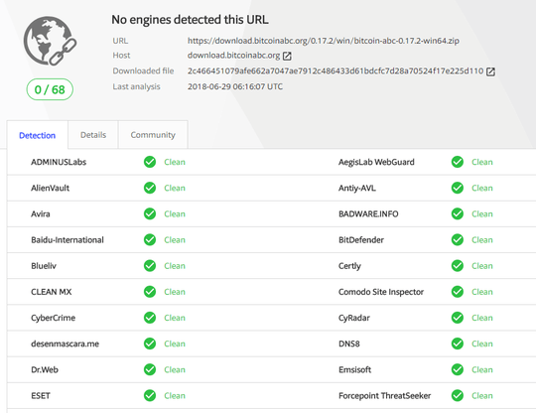The width and height of the screenshot is (536, 413).
Task: Select the BADWARE.INFO engine name
Action: coord(368,214)
